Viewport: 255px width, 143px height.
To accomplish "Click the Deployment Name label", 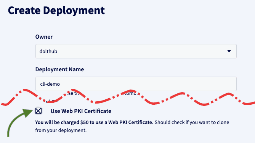I will [60, 69].
